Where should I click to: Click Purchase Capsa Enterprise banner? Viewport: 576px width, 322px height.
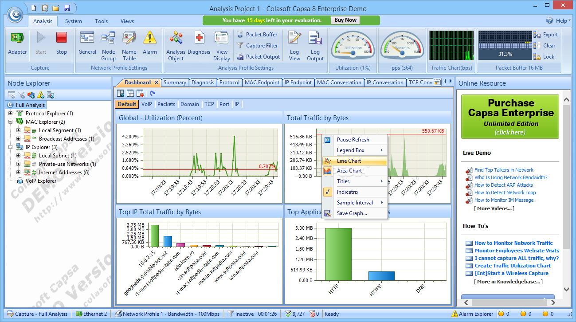click(511, 117)
